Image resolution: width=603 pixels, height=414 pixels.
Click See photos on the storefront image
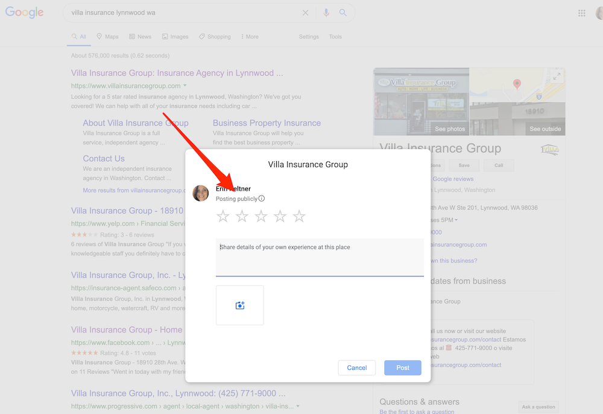click(450, 129)
